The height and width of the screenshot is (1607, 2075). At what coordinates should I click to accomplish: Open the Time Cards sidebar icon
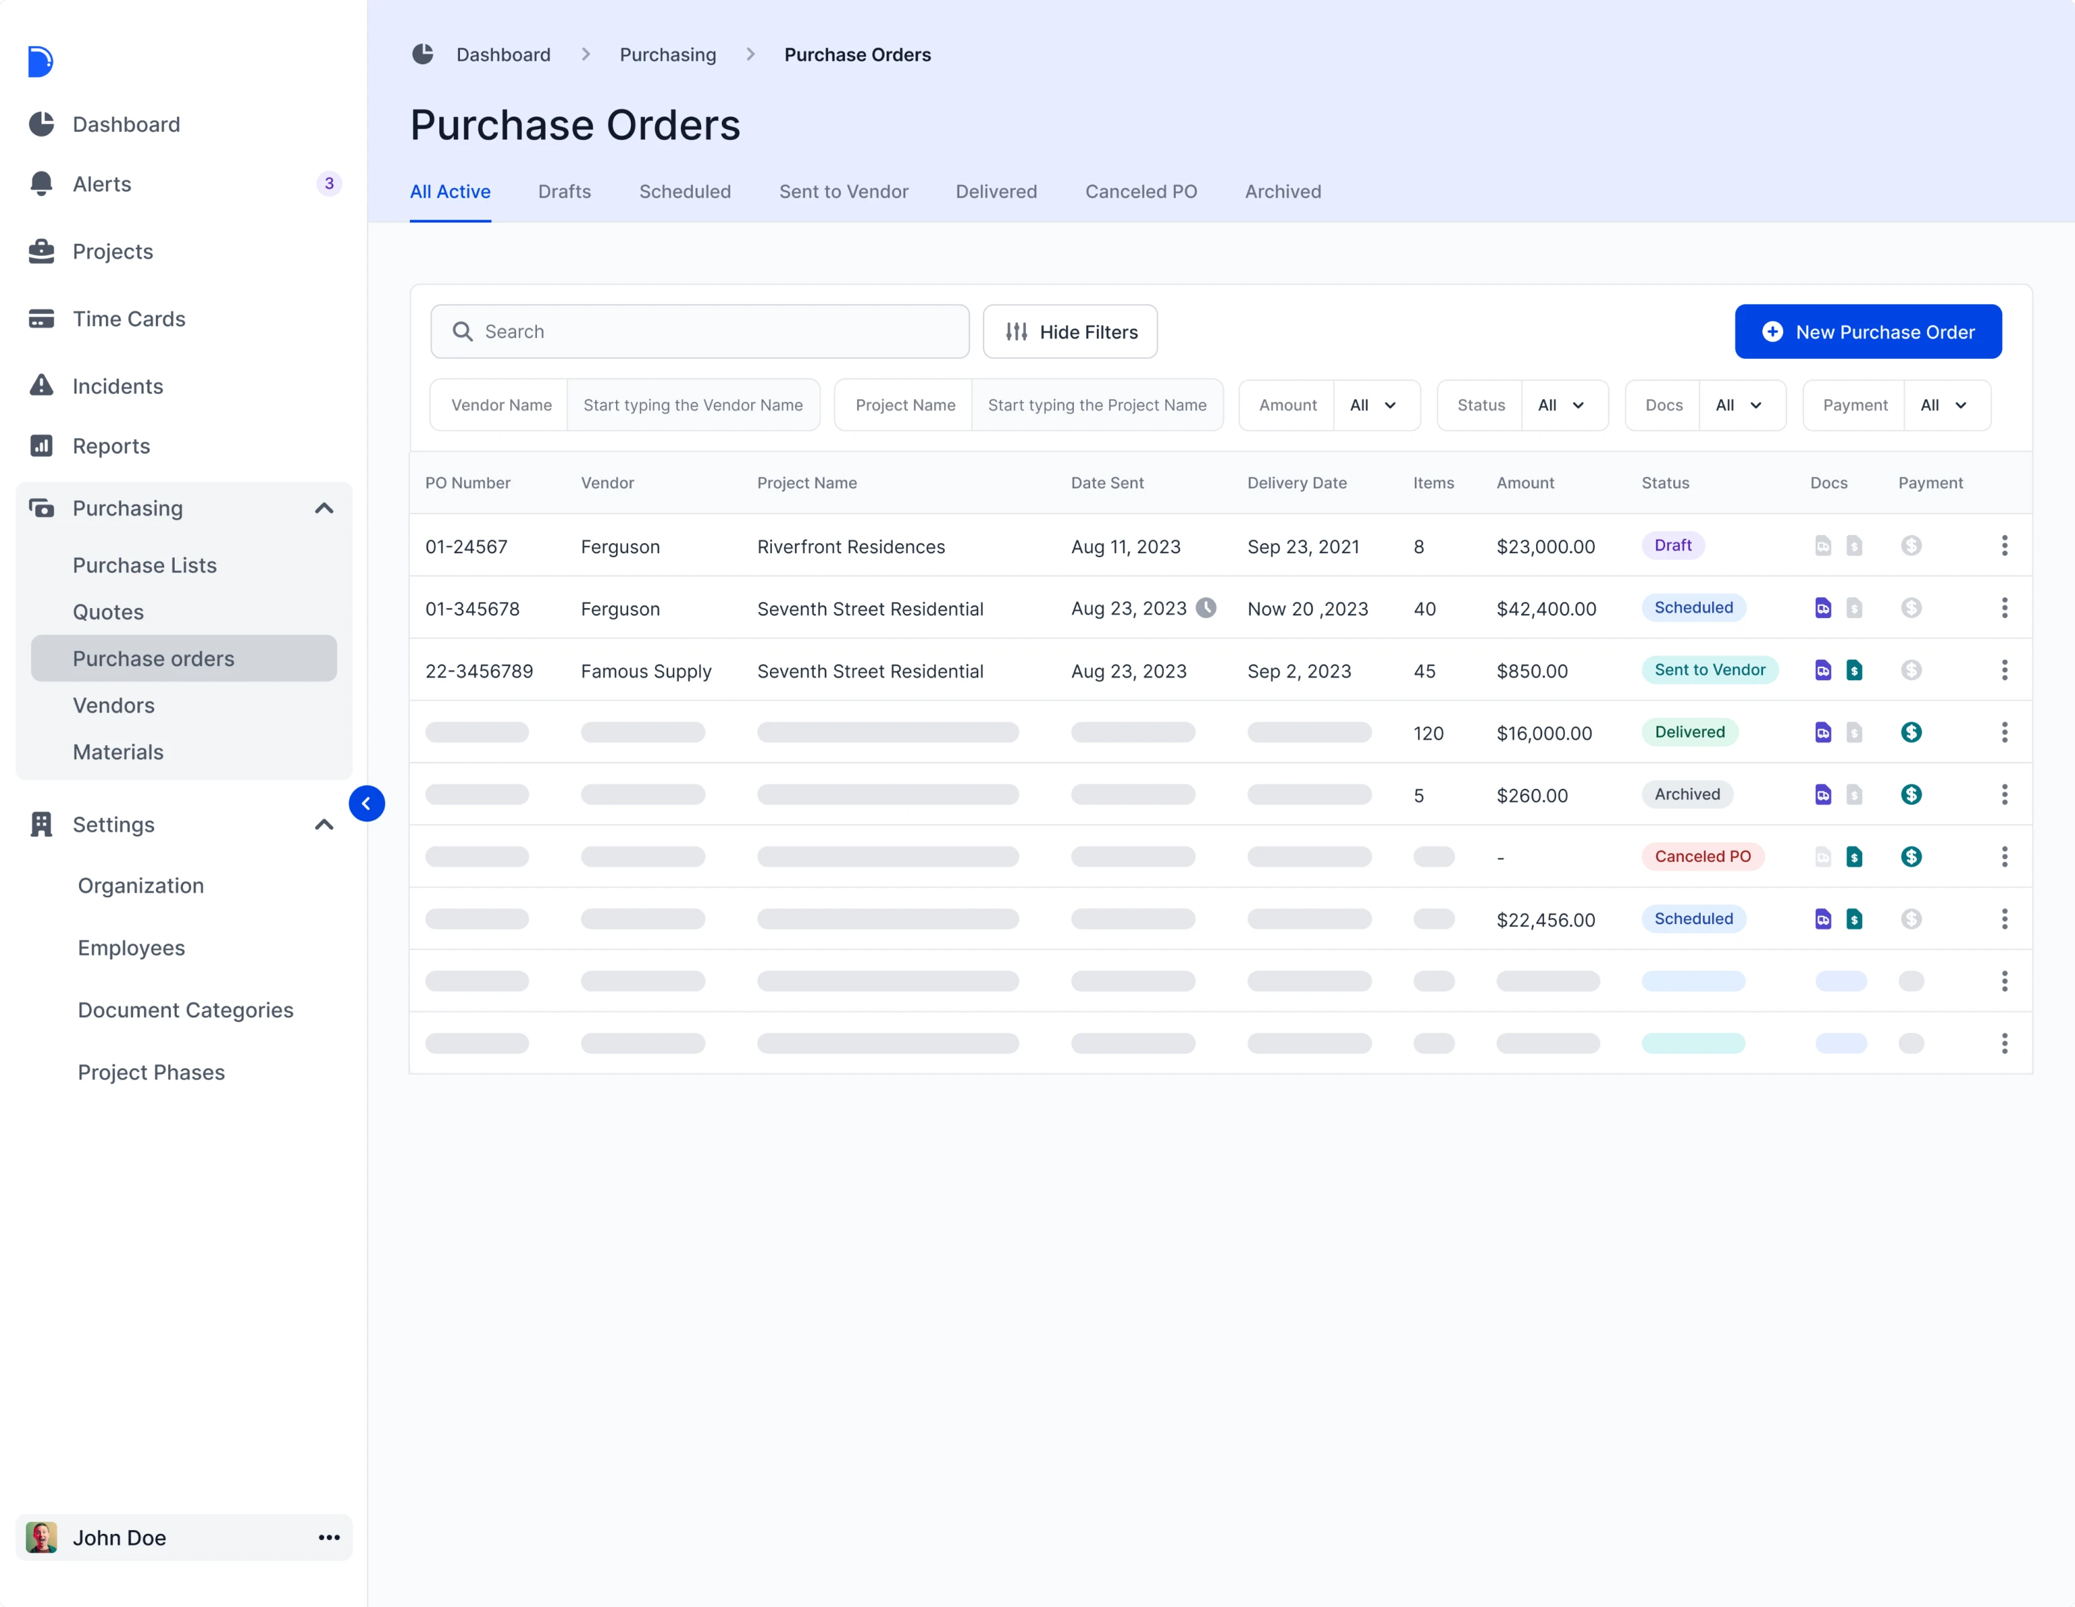41,318
